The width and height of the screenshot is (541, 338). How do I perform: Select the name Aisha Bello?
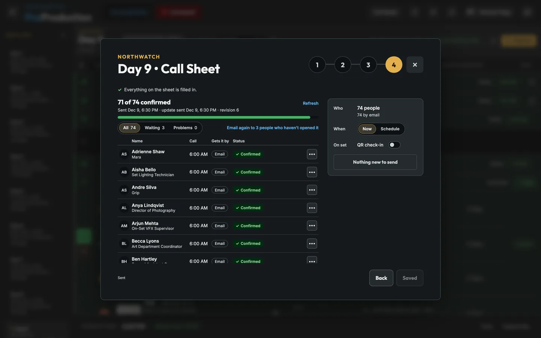pos(144,170)
